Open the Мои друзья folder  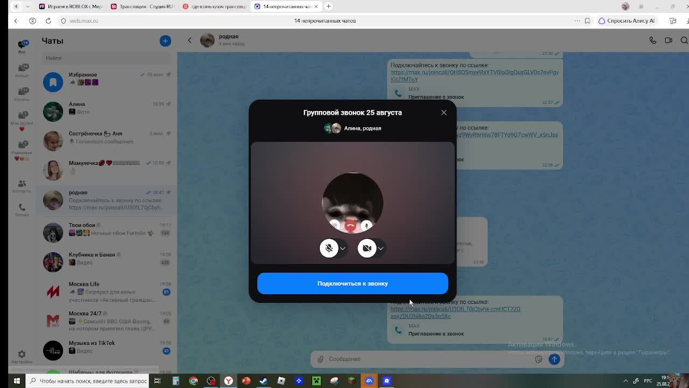(x=22, y=121)
